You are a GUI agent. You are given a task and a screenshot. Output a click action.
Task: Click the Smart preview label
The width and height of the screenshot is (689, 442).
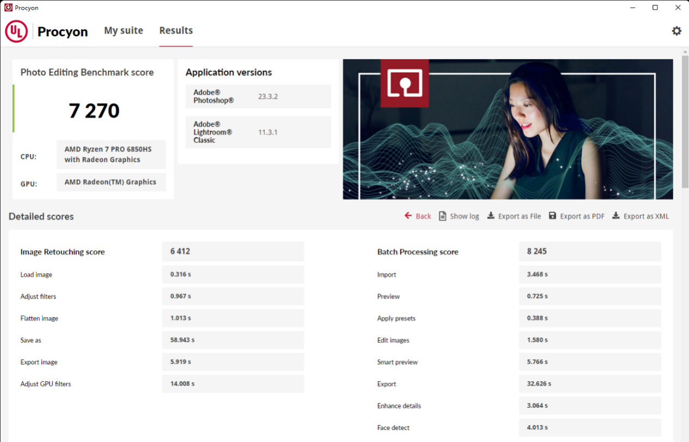pos(397,362)
